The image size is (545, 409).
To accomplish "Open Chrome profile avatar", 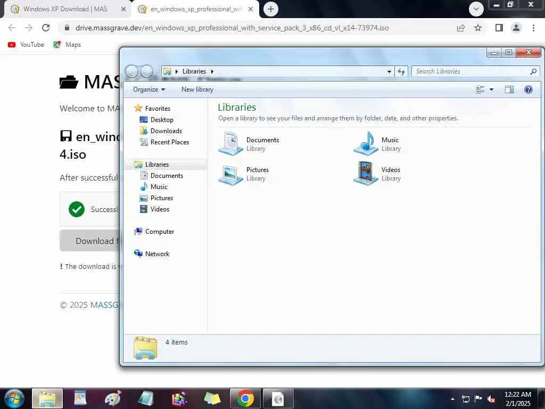I will click(x=516, y=28).
